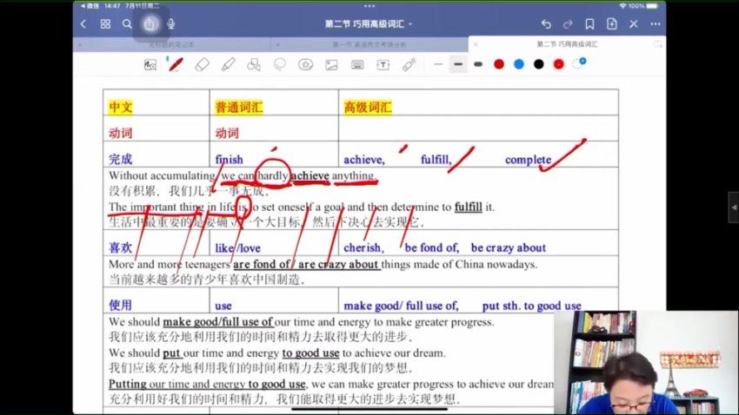This screenshot has height=415, width=739.
Task: Tap the keyboard icon beside Text tool
Action: 357,64
